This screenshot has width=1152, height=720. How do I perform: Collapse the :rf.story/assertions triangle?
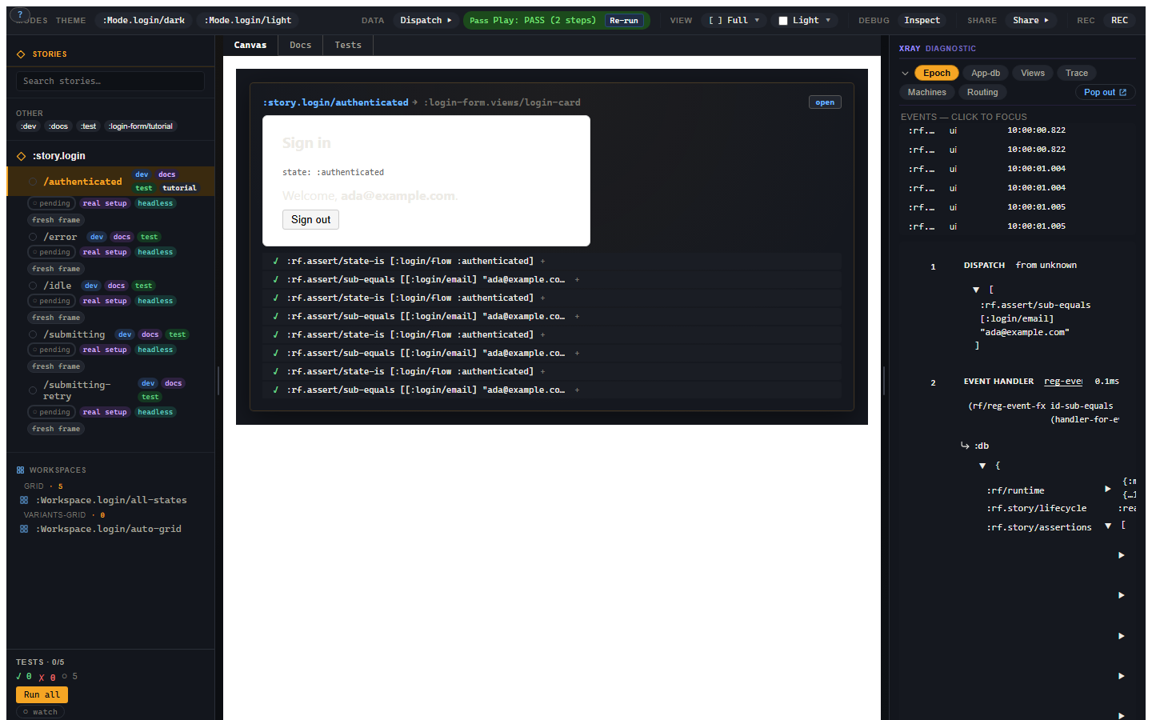pos(1108,526)
